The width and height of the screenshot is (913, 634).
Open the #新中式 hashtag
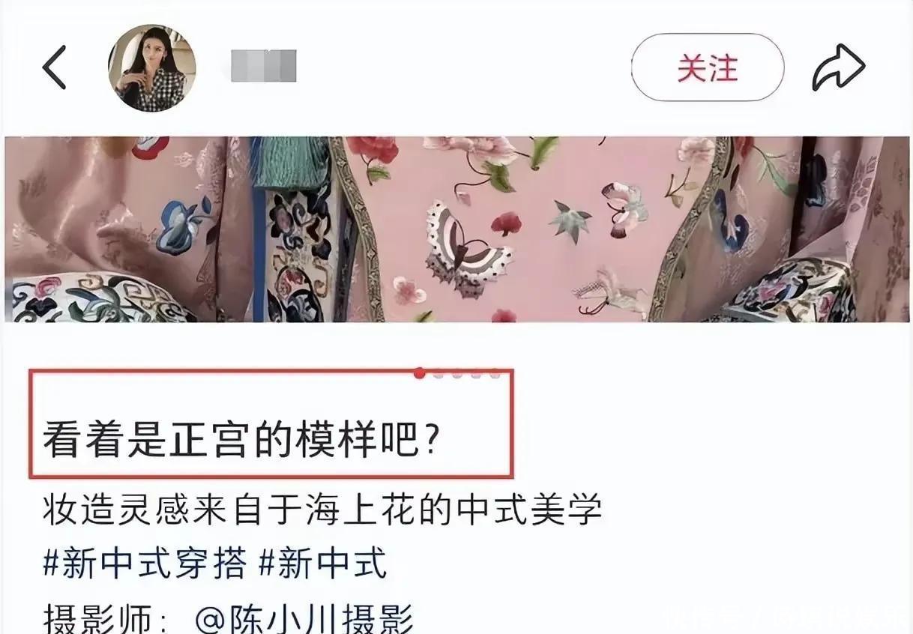tap(323, 564)
